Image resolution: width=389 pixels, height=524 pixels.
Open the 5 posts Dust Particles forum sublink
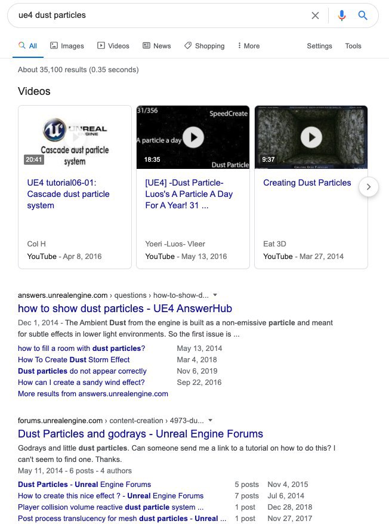tap(85, 484)
